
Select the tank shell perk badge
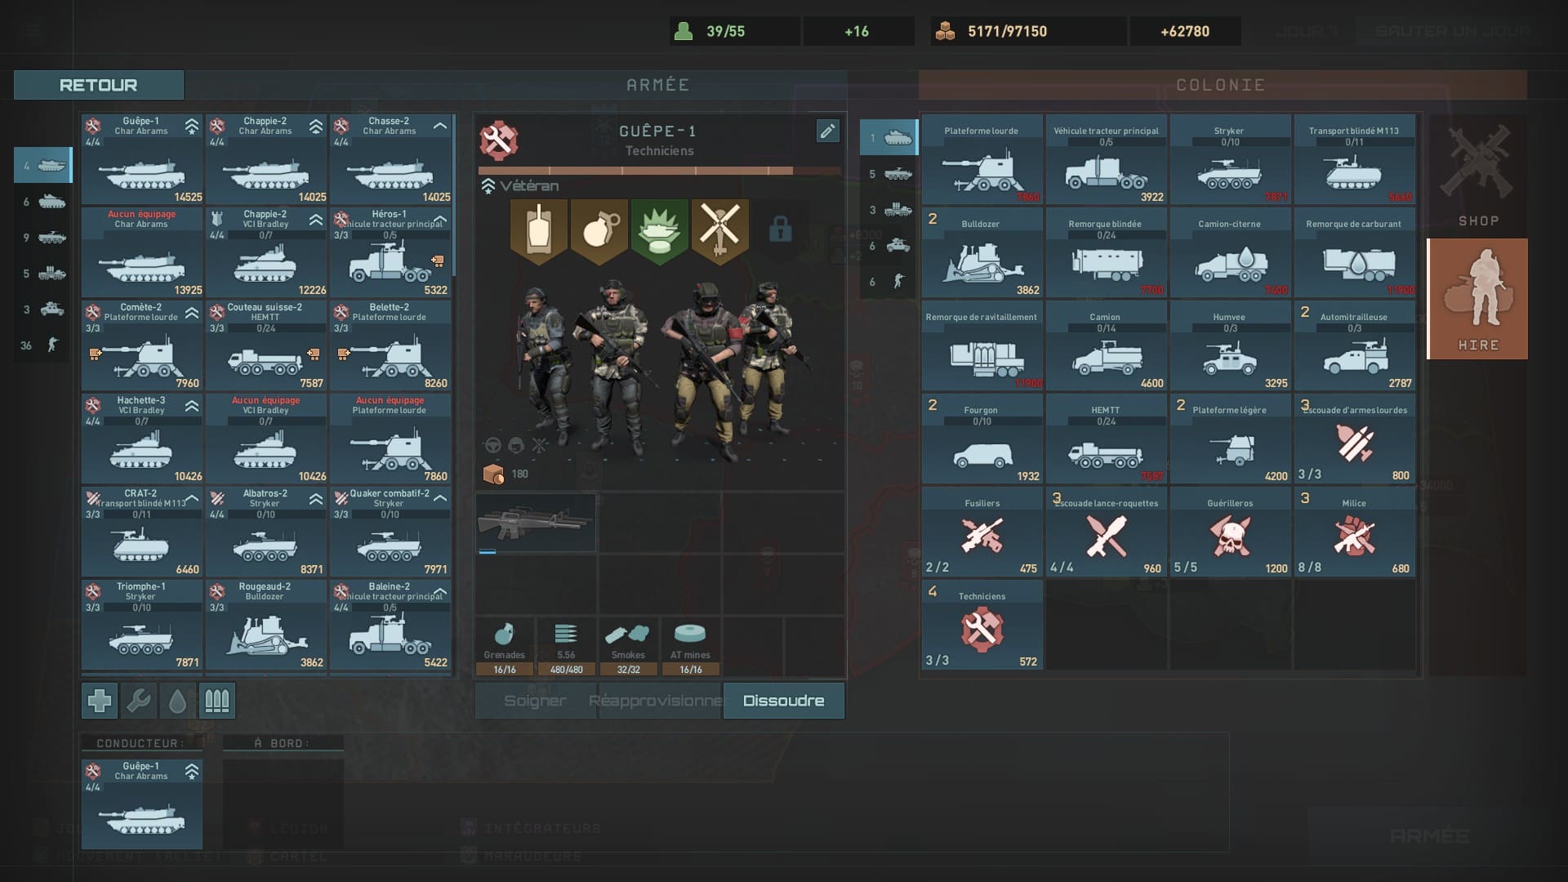538,231
